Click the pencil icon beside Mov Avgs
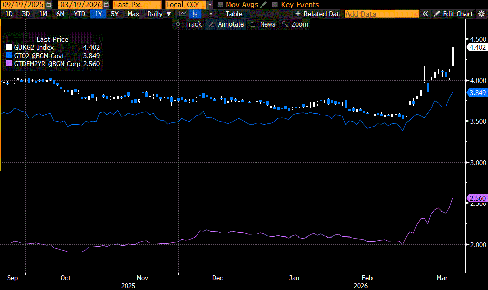This screenshot has height=290, width=488. coord(263,5)
